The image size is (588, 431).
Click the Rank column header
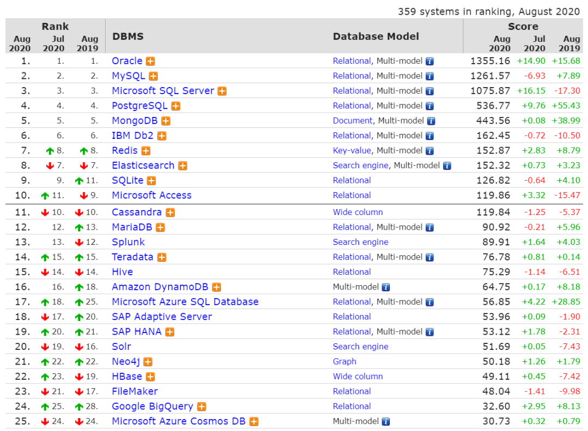[55, 27]
